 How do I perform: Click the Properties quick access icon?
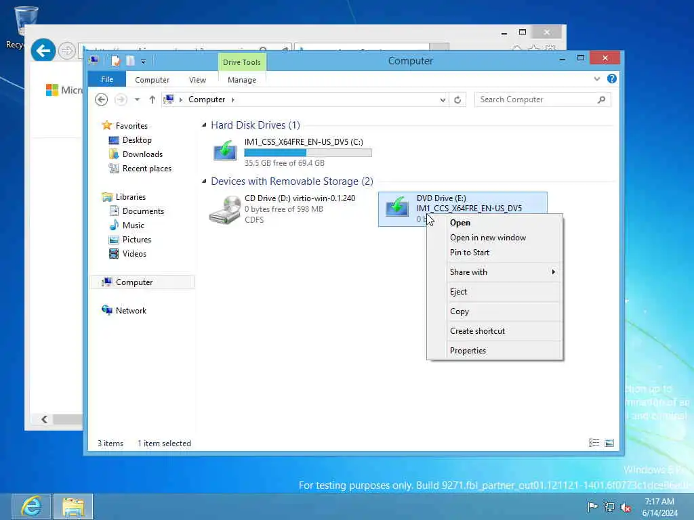115,60
